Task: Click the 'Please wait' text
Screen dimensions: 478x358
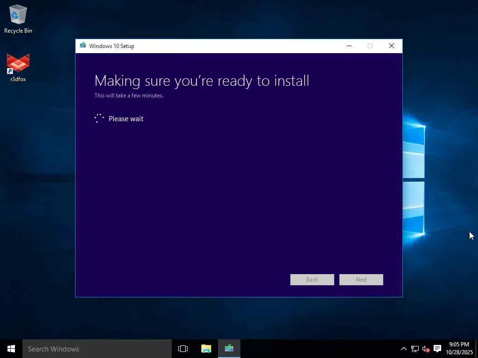Action: (x=126, y=119)
